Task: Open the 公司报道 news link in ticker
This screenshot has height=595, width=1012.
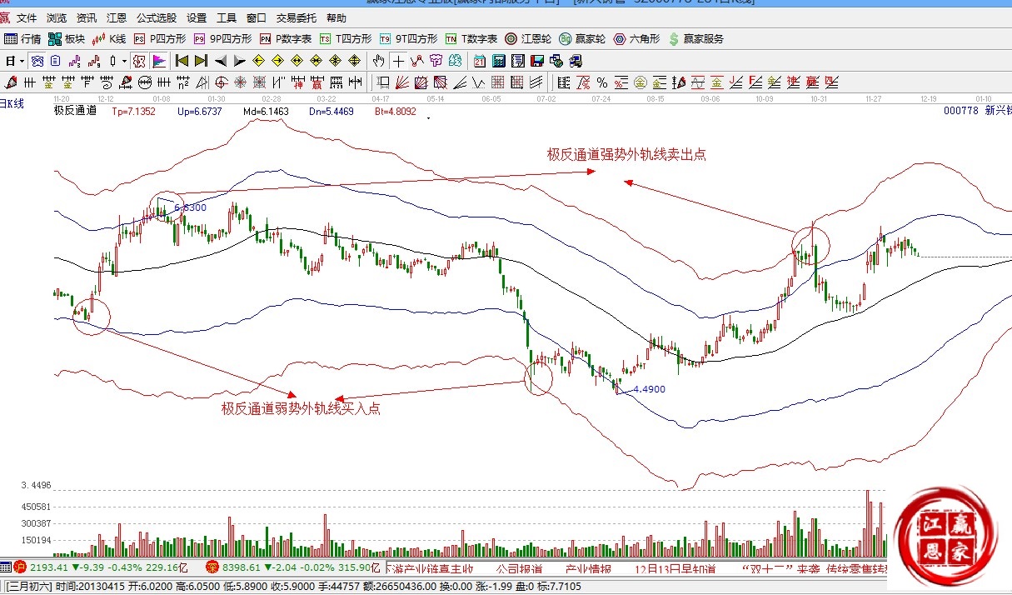Action: coord(518,569)
